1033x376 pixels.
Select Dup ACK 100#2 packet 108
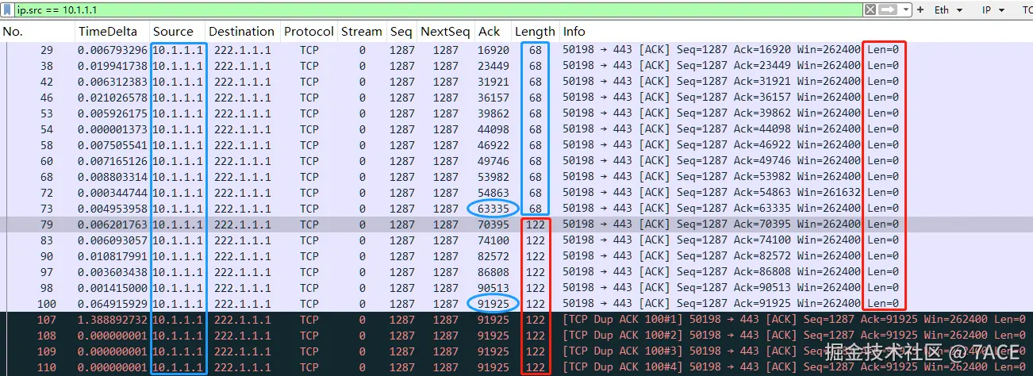(x=516, y=335)
